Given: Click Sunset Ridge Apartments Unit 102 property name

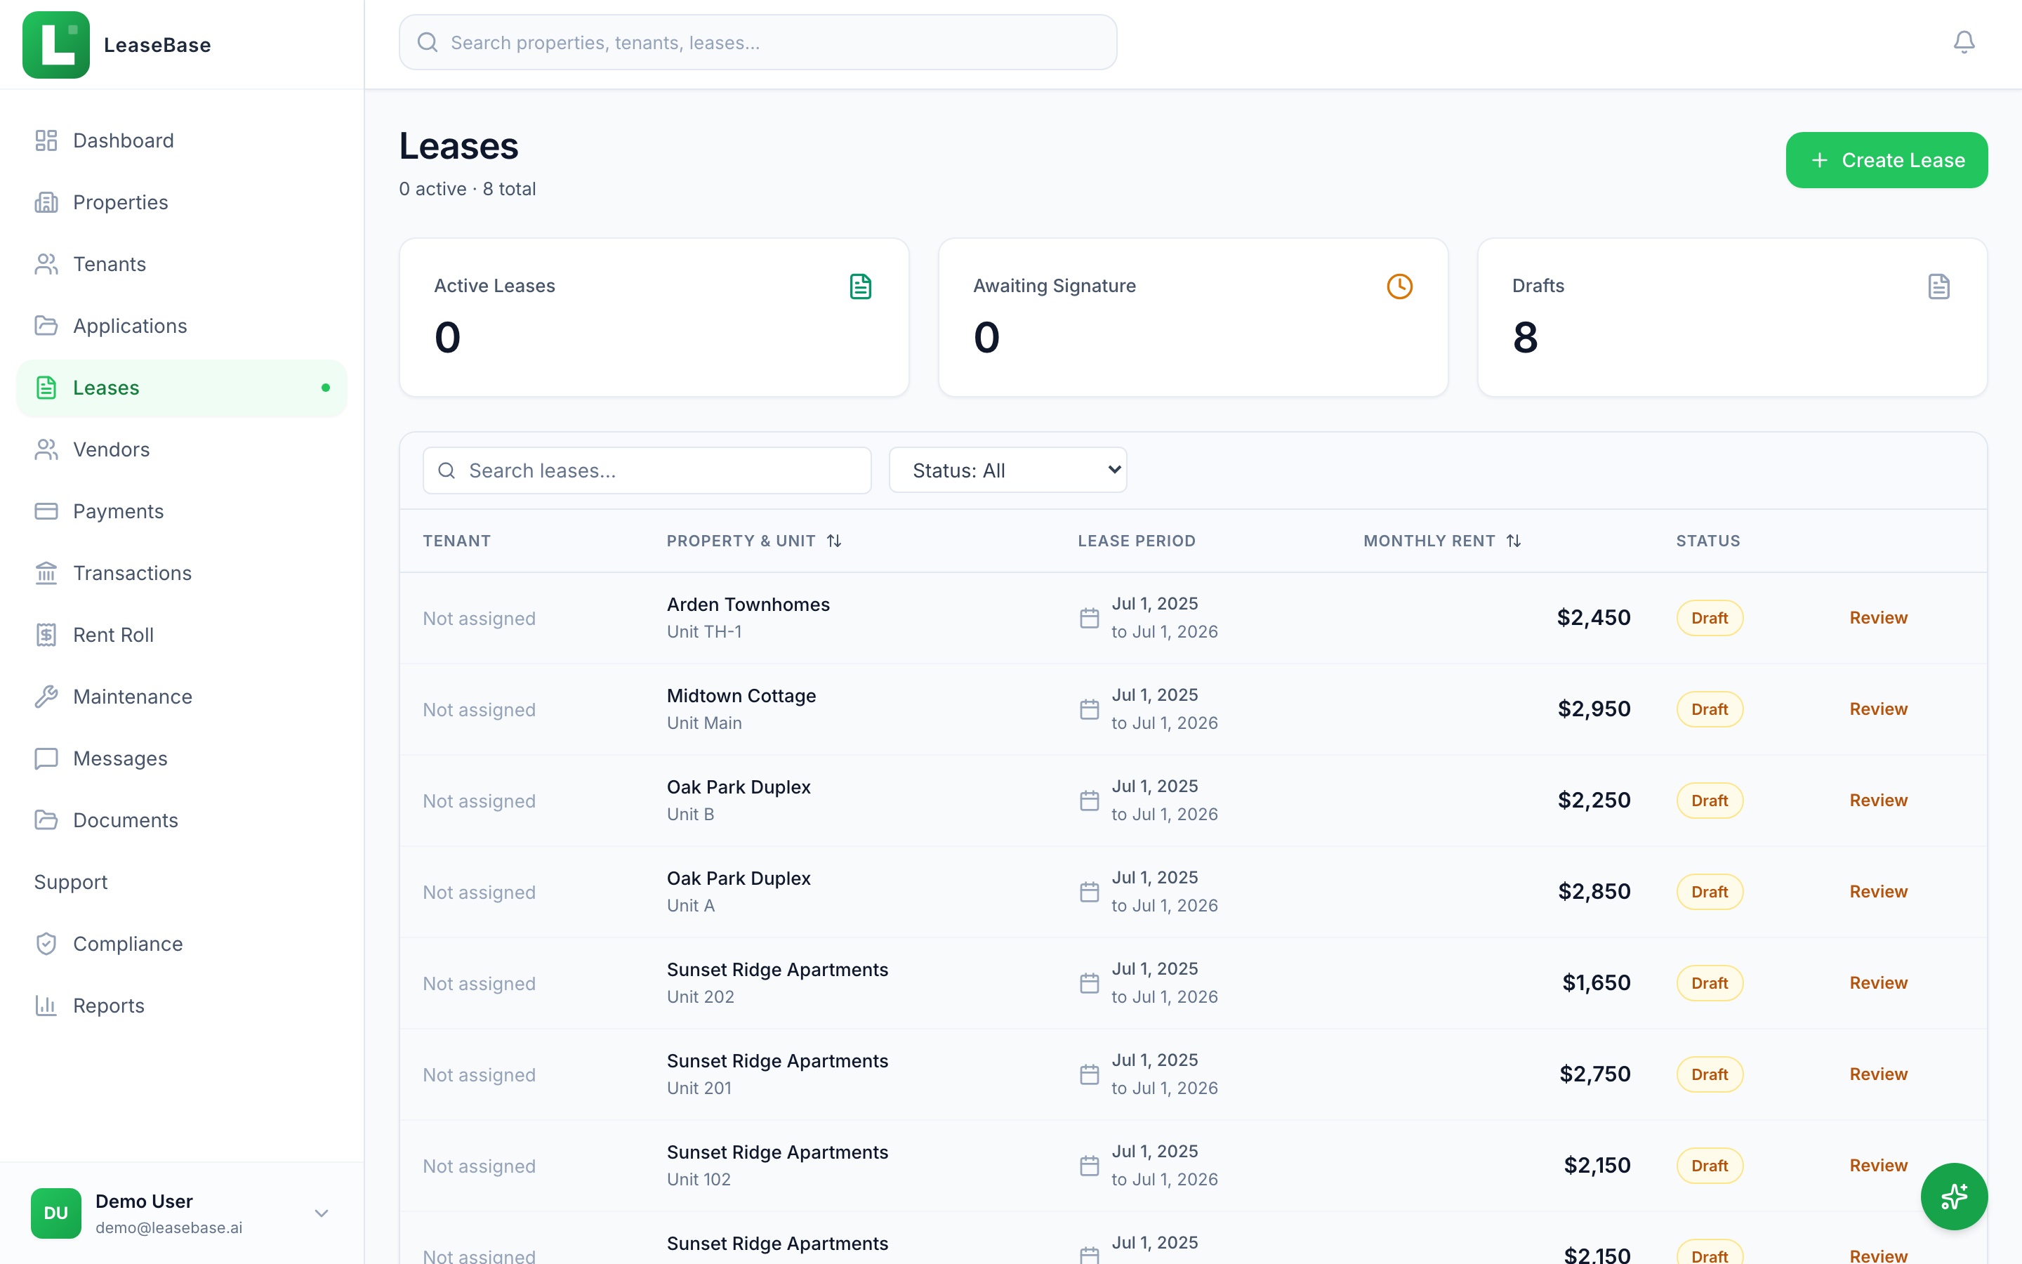Looking at the screenshot, I should tap(777, 1152).
